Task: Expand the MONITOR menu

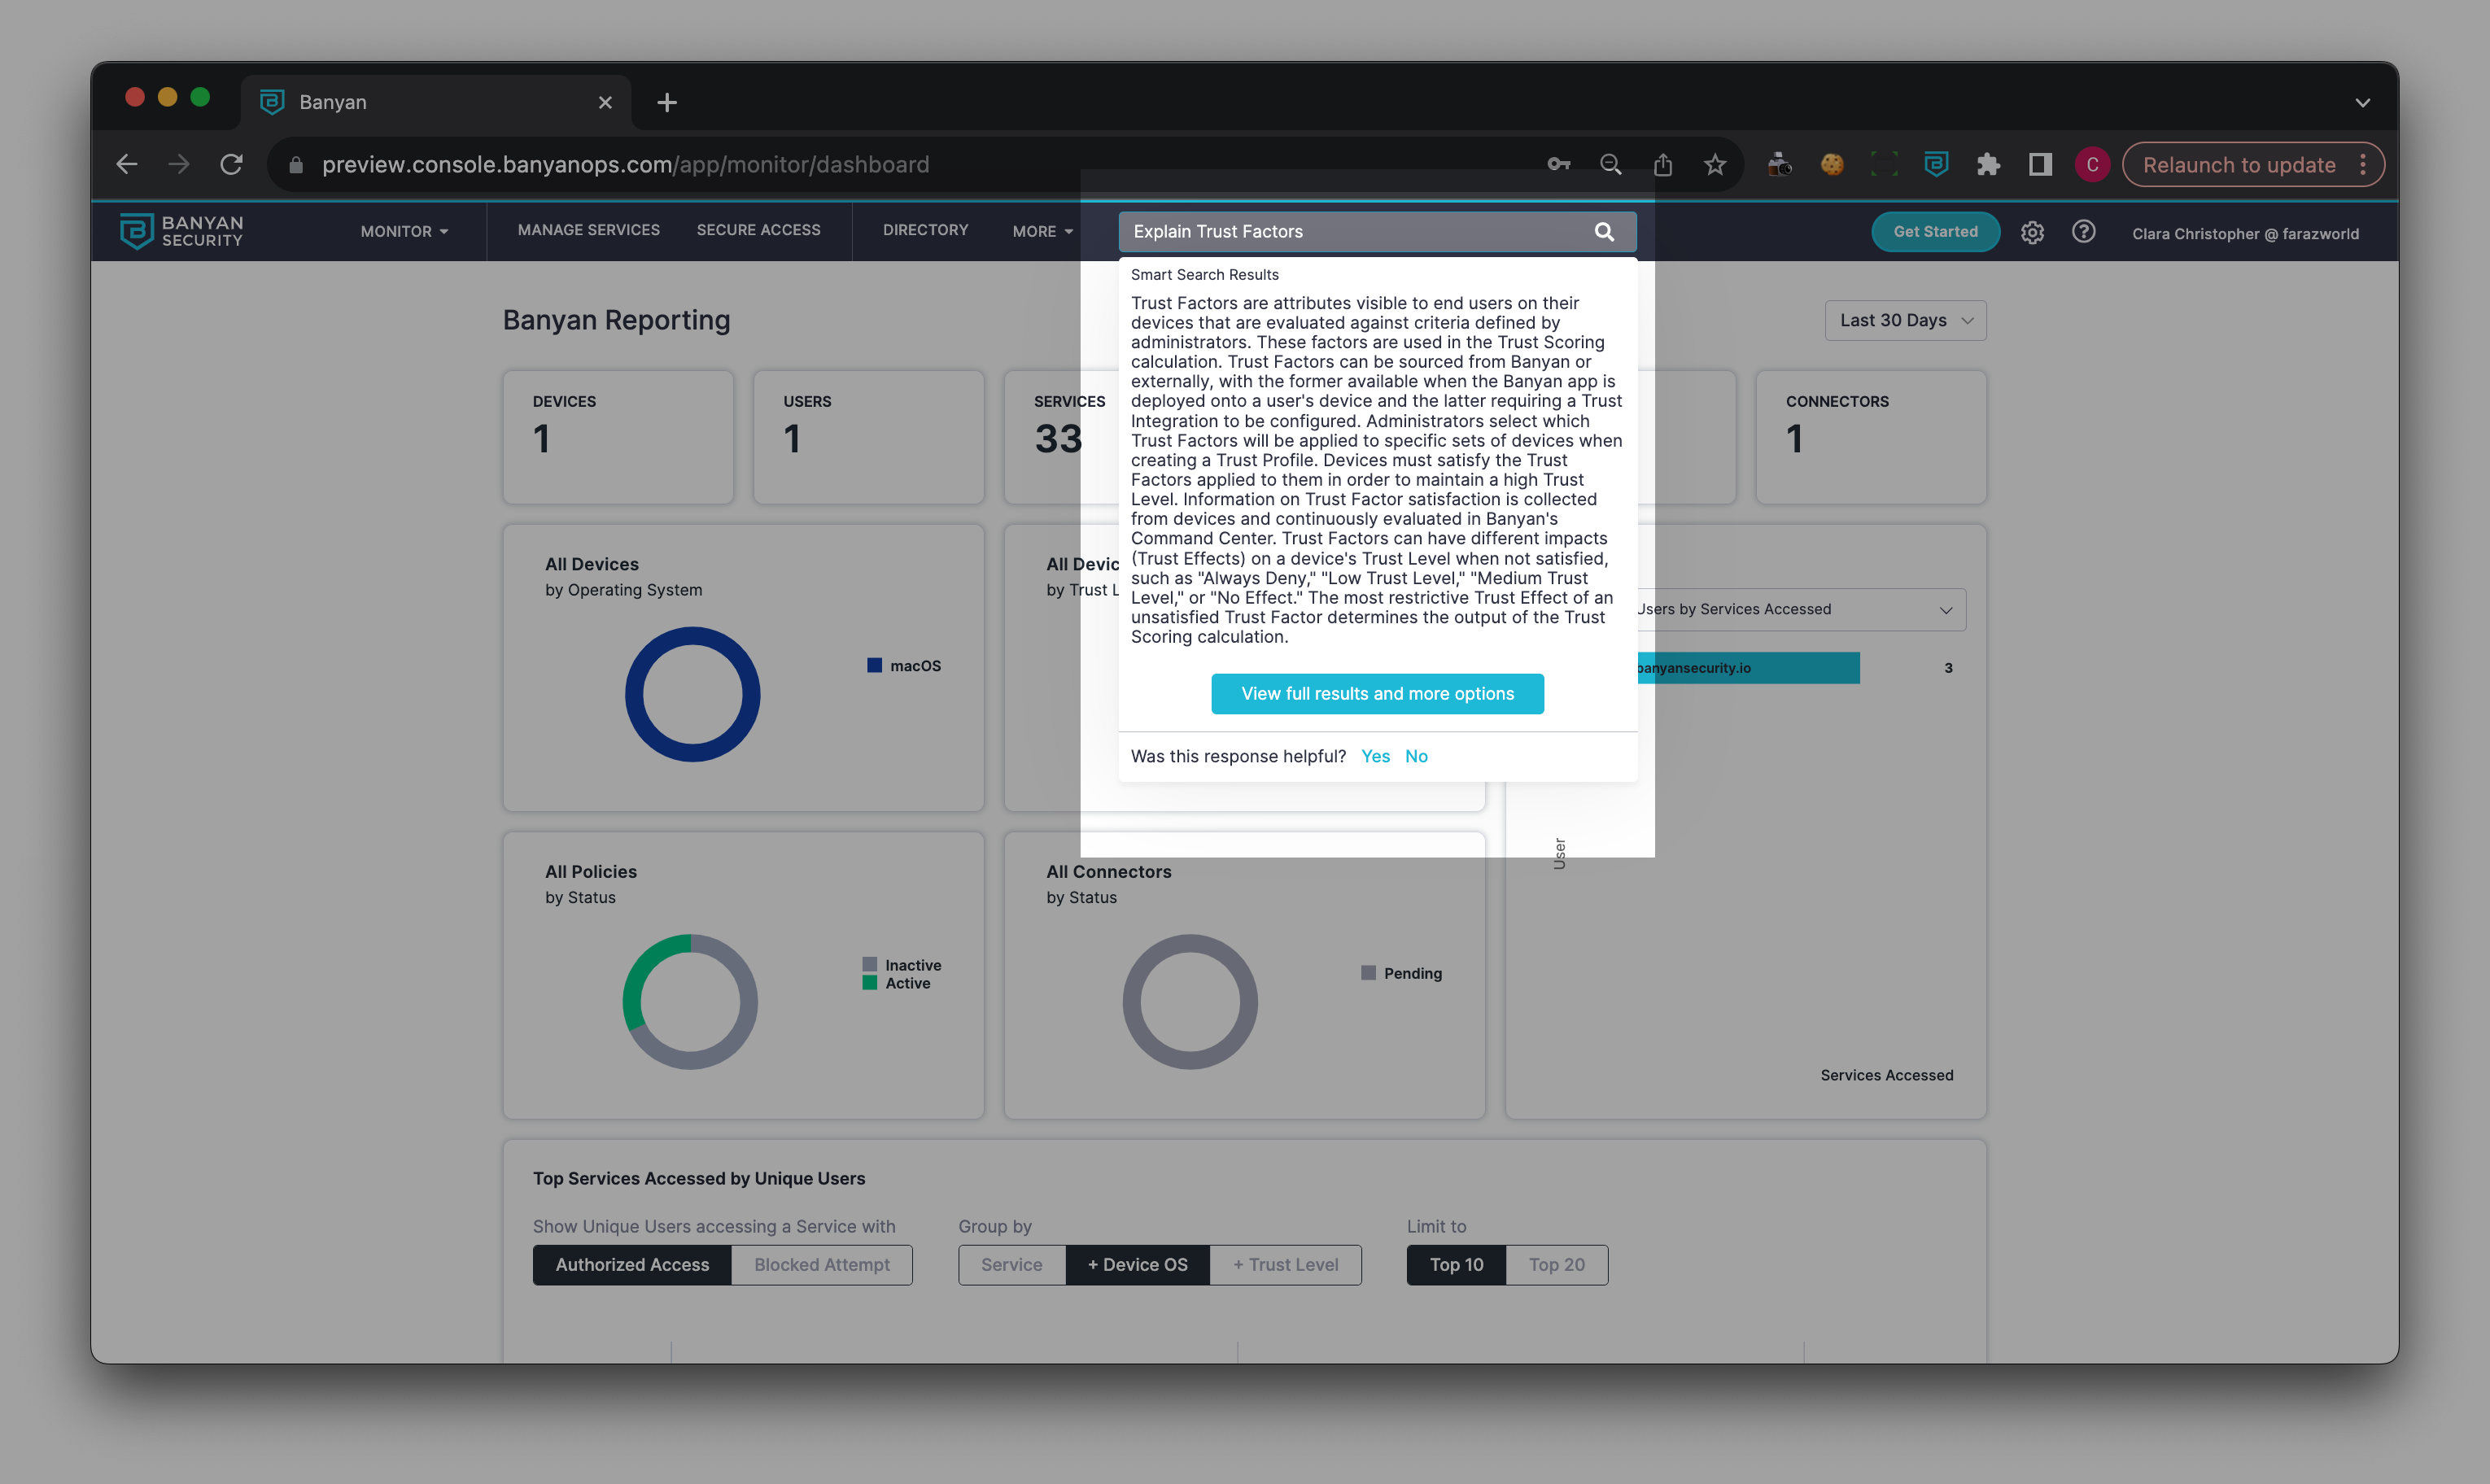Action: pos(404,231)
